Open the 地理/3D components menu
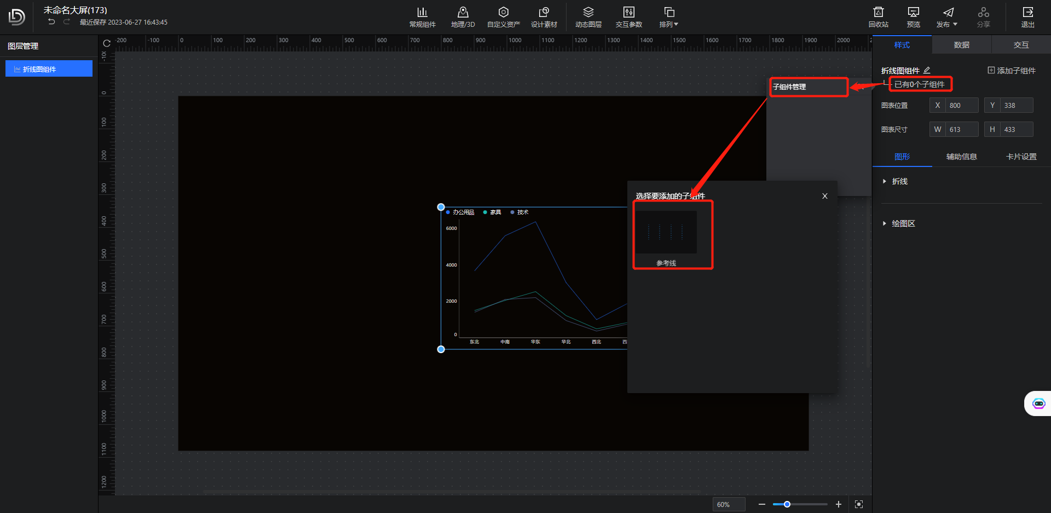Screen dimensions: 1051x513 click(463, 17)
